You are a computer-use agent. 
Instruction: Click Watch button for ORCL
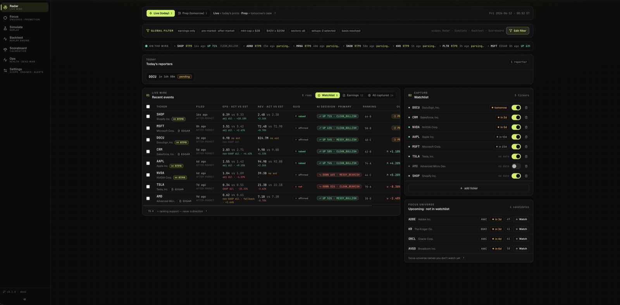pos(521,239)
